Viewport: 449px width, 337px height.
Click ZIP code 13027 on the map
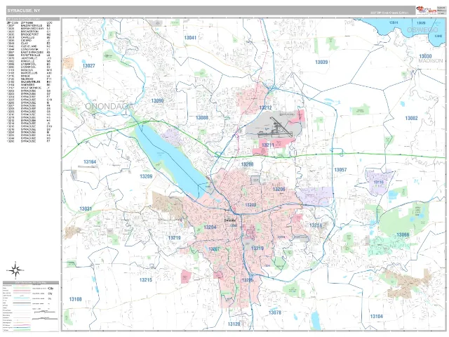(88, 65)
